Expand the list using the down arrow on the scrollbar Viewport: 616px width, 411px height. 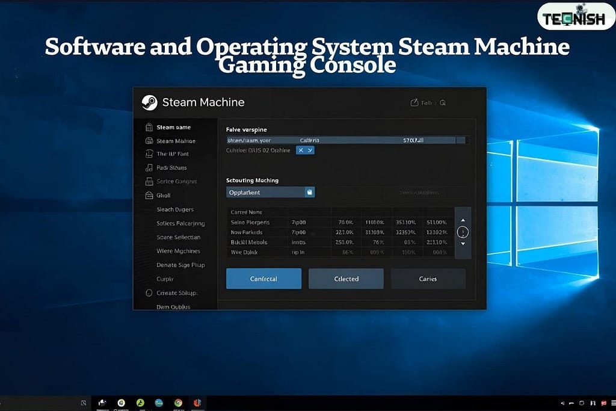[x=463, y=243]
